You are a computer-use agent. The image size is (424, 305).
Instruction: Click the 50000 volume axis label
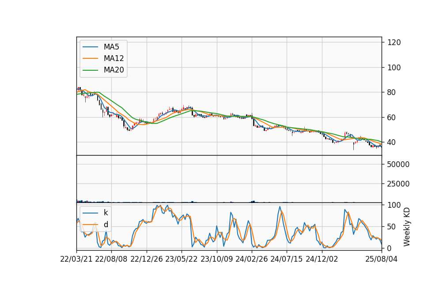[398, 164]
